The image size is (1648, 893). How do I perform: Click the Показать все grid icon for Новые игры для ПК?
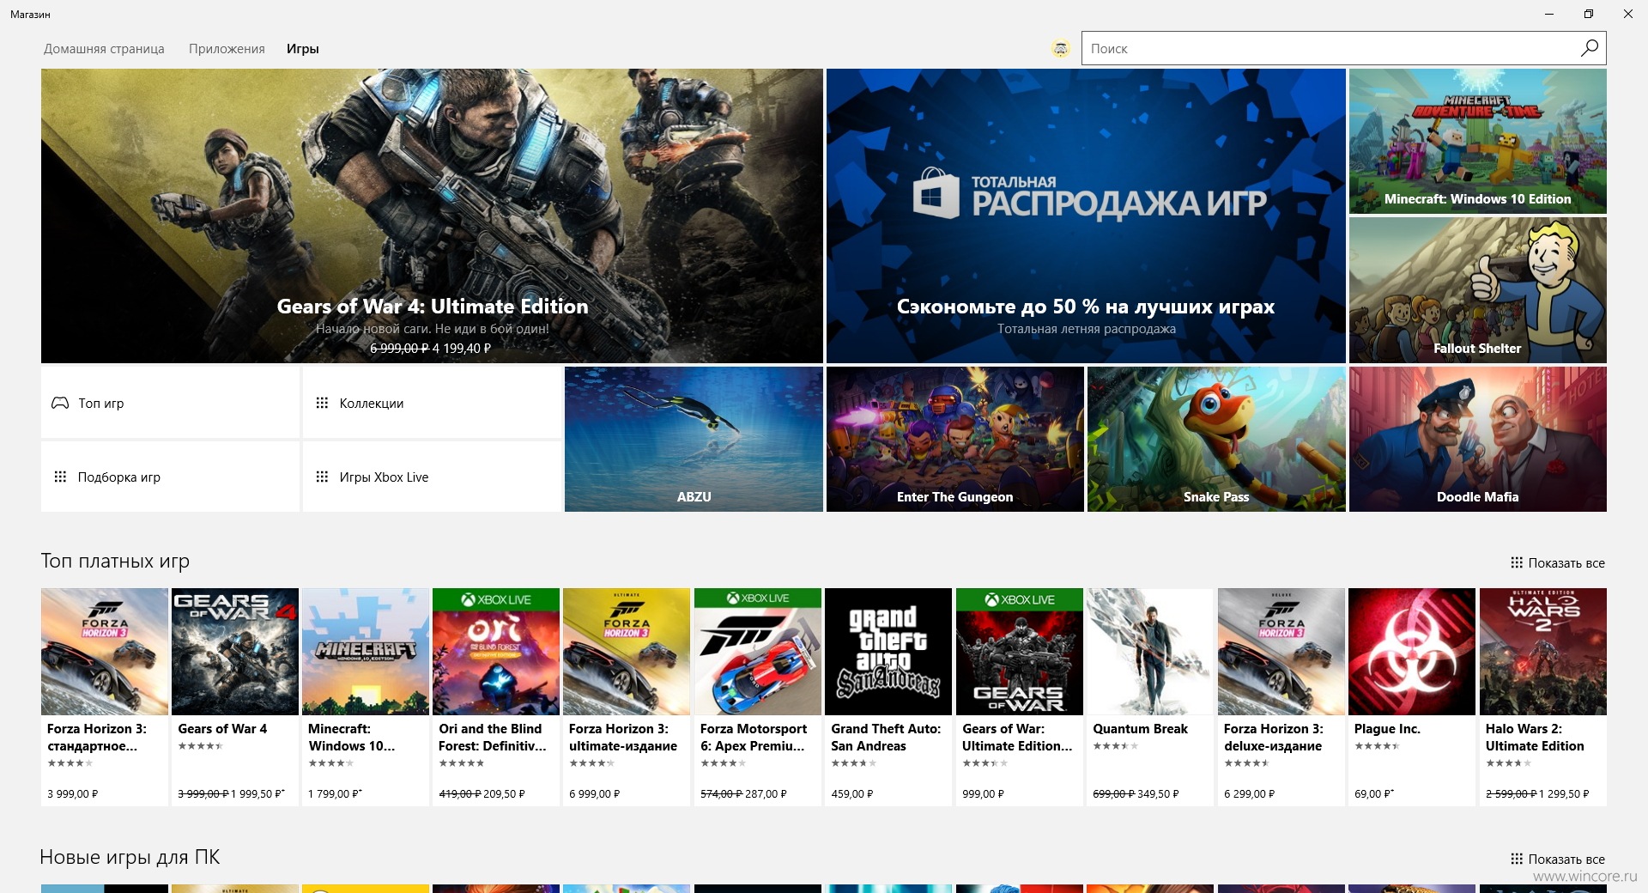pos(1517,859)
